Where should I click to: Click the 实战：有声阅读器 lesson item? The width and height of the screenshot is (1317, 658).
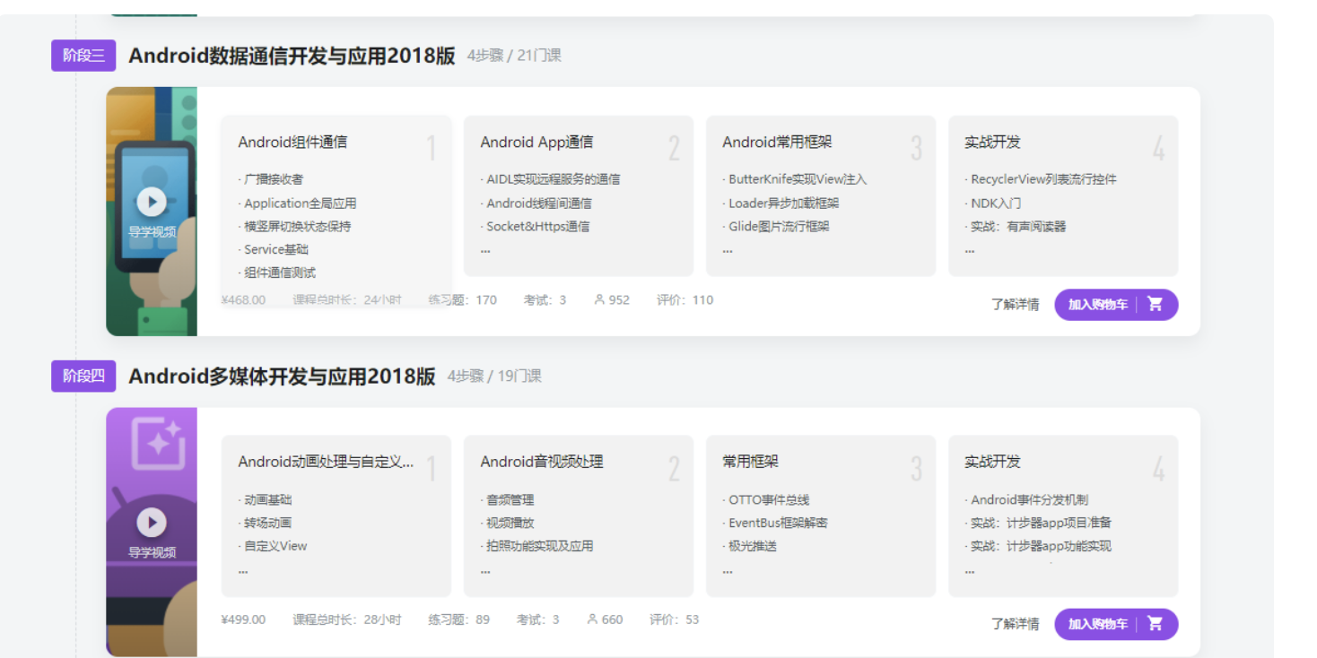1016,227
